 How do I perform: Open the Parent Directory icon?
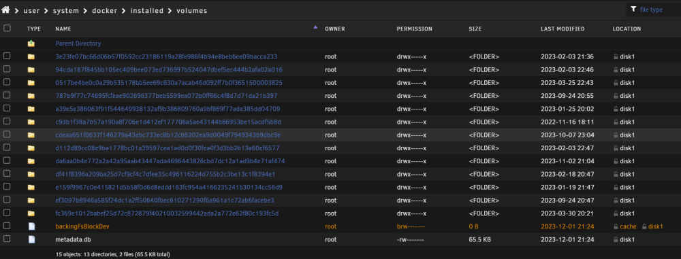tap(31, 44)
